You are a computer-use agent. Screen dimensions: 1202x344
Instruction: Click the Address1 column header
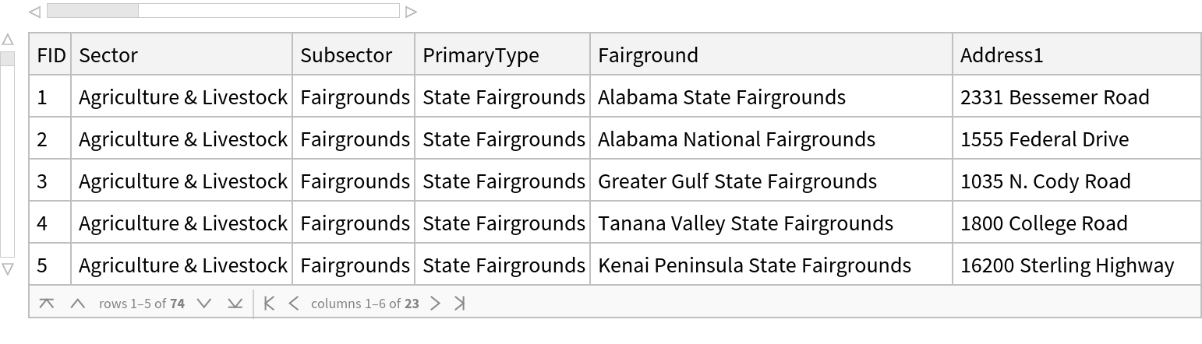click(x=1076, y=55)
